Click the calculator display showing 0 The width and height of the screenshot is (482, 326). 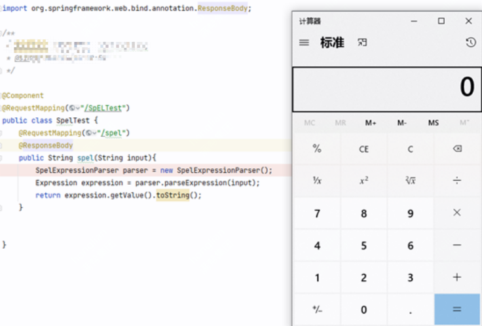coord(387,87)
